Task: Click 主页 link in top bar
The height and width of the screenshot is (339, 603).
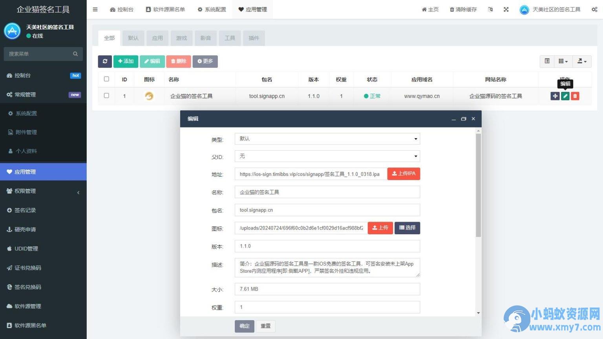Action: pyautogui.click(x=430, y=9)
